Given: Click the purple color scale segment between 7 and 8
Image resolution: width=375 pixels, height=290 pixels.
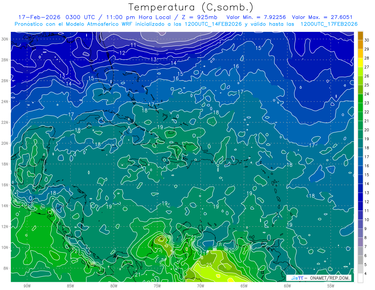Looking at the screenshot, I should 360,242.
